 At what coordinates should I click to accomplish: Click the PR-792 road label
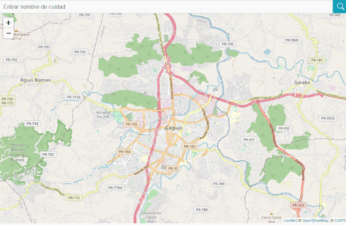[11, 60]
